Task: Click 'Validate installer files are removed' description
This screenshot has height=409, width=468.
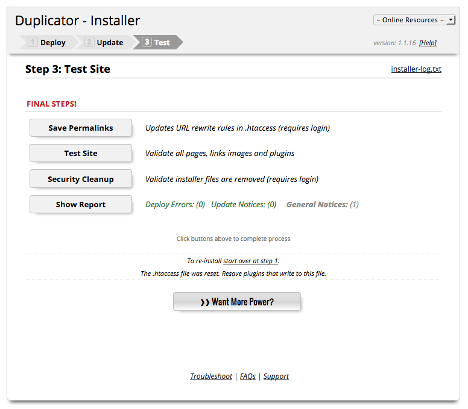Action: pos(232,179)
